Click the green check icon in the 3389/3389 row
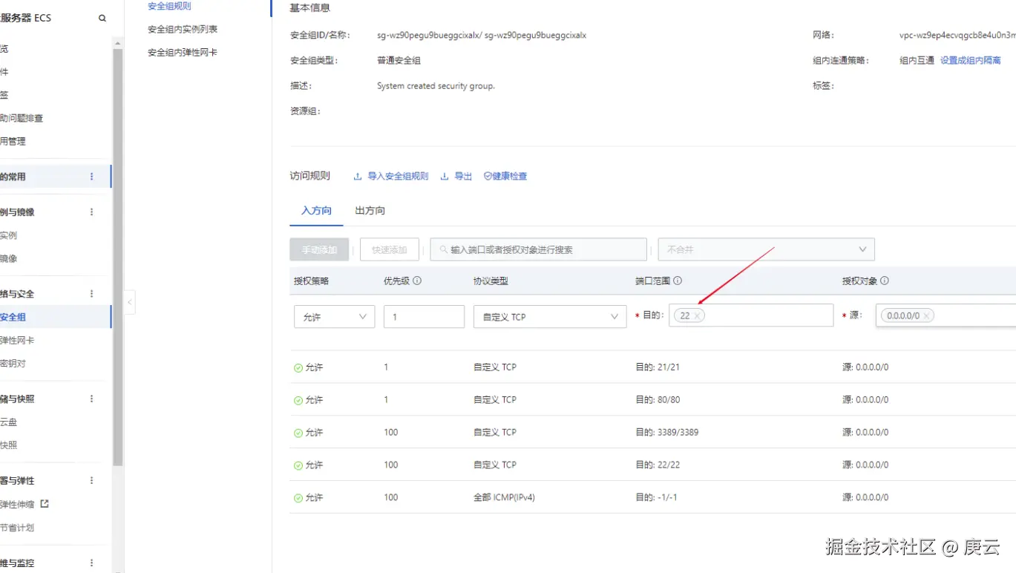1016x573 pixels. point(298,433)
